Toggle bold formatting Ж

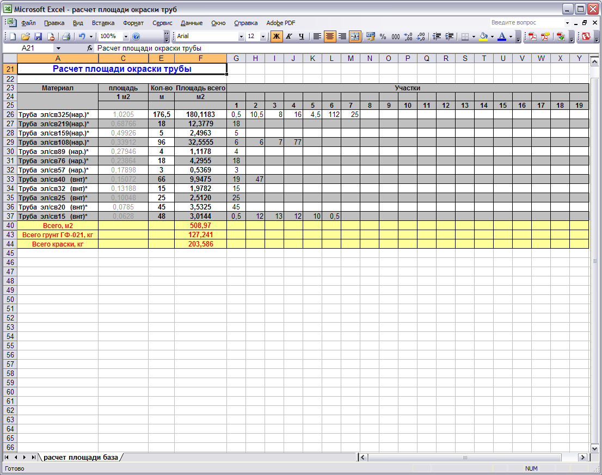pyautogui.click(x=277, y=36)
